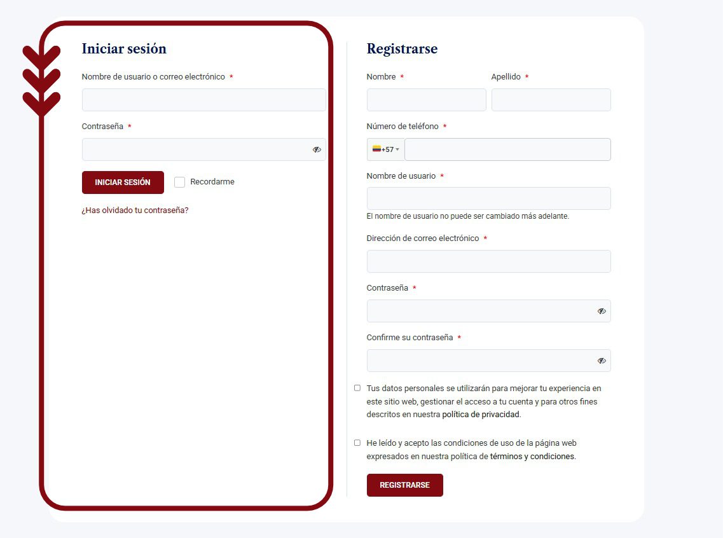The width and height of the screenshot is (723, 538).
Task: Open the política de privacidad link
Action: 481,415
